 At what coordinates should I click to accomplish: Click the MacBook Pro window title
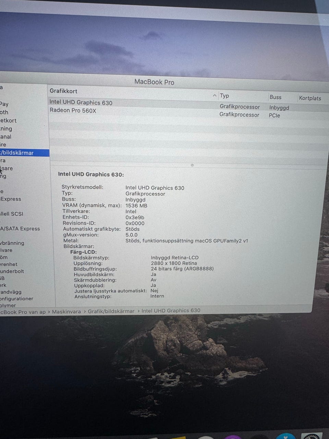click(x=154, y=82)
